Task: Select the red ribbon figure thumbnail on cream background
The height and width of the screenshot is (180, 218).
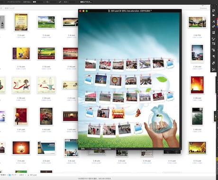Action: 21,85
